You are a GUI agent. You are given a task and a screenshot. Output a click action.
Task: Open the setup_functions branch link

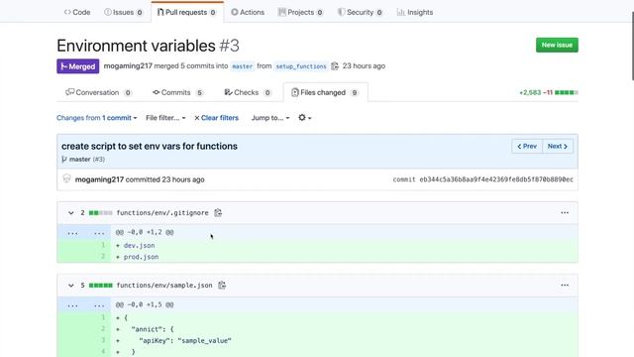(x=301, y=66)
